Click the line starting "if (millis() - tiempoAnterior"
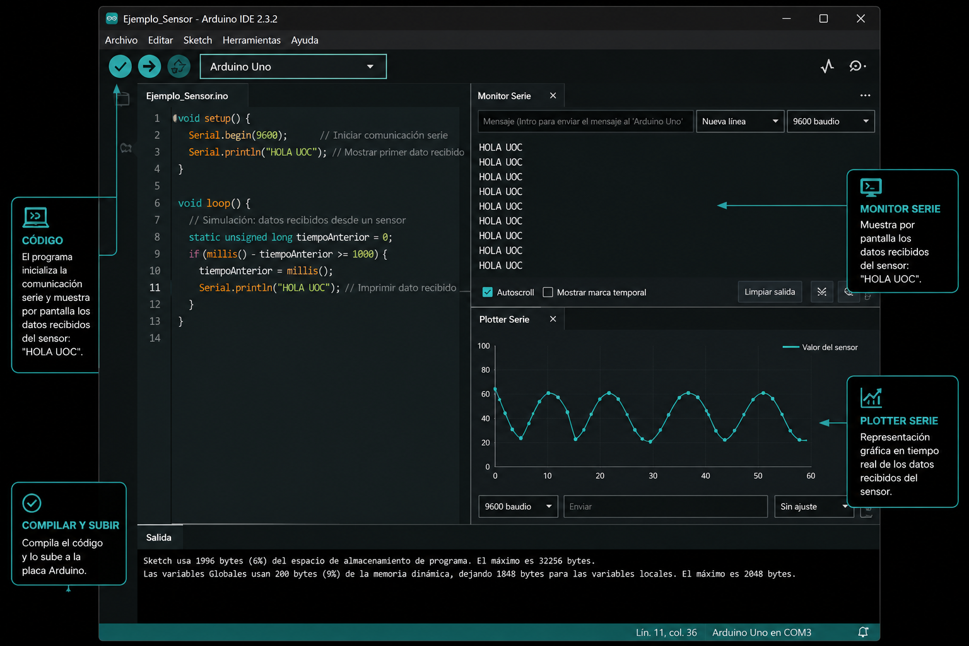The image size is (969, 646). point(288,254)
